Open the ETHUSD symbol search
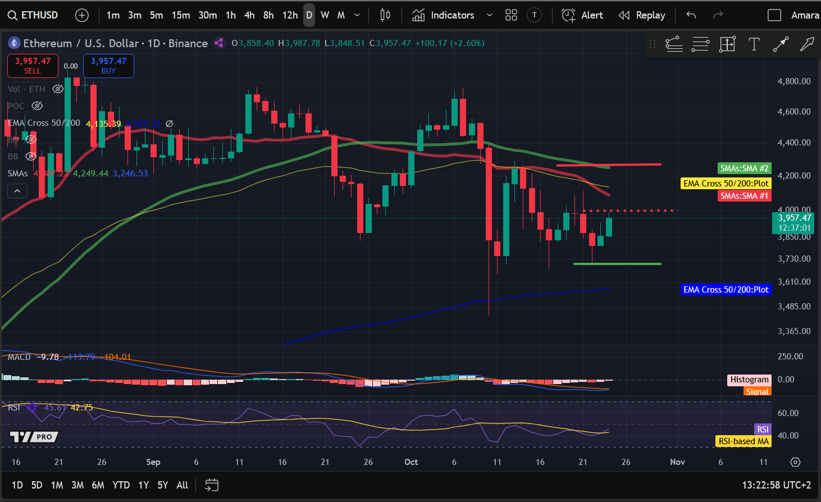 point(33,15)
